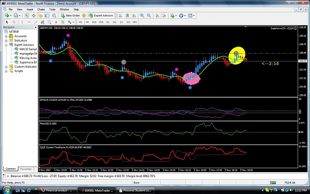Image resolution: width=310 pixels, height=194 pixels.
Task: Toggle the Navigator star-folder icon
Action: [x=40, y=15]
